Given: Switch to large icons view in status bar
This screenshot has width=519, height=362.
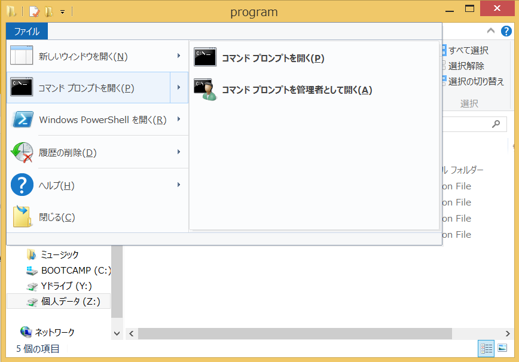Looking at the screenshot, I should 502,348.
